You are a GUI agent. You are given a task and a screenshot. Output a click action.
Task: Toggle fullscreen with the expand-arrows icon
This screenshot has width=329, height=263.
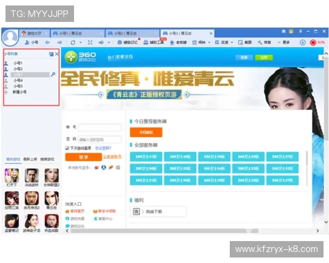[90, 43]
